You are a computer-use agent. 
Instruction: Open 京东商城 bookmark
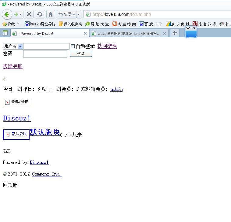click(x=178, y=24)
